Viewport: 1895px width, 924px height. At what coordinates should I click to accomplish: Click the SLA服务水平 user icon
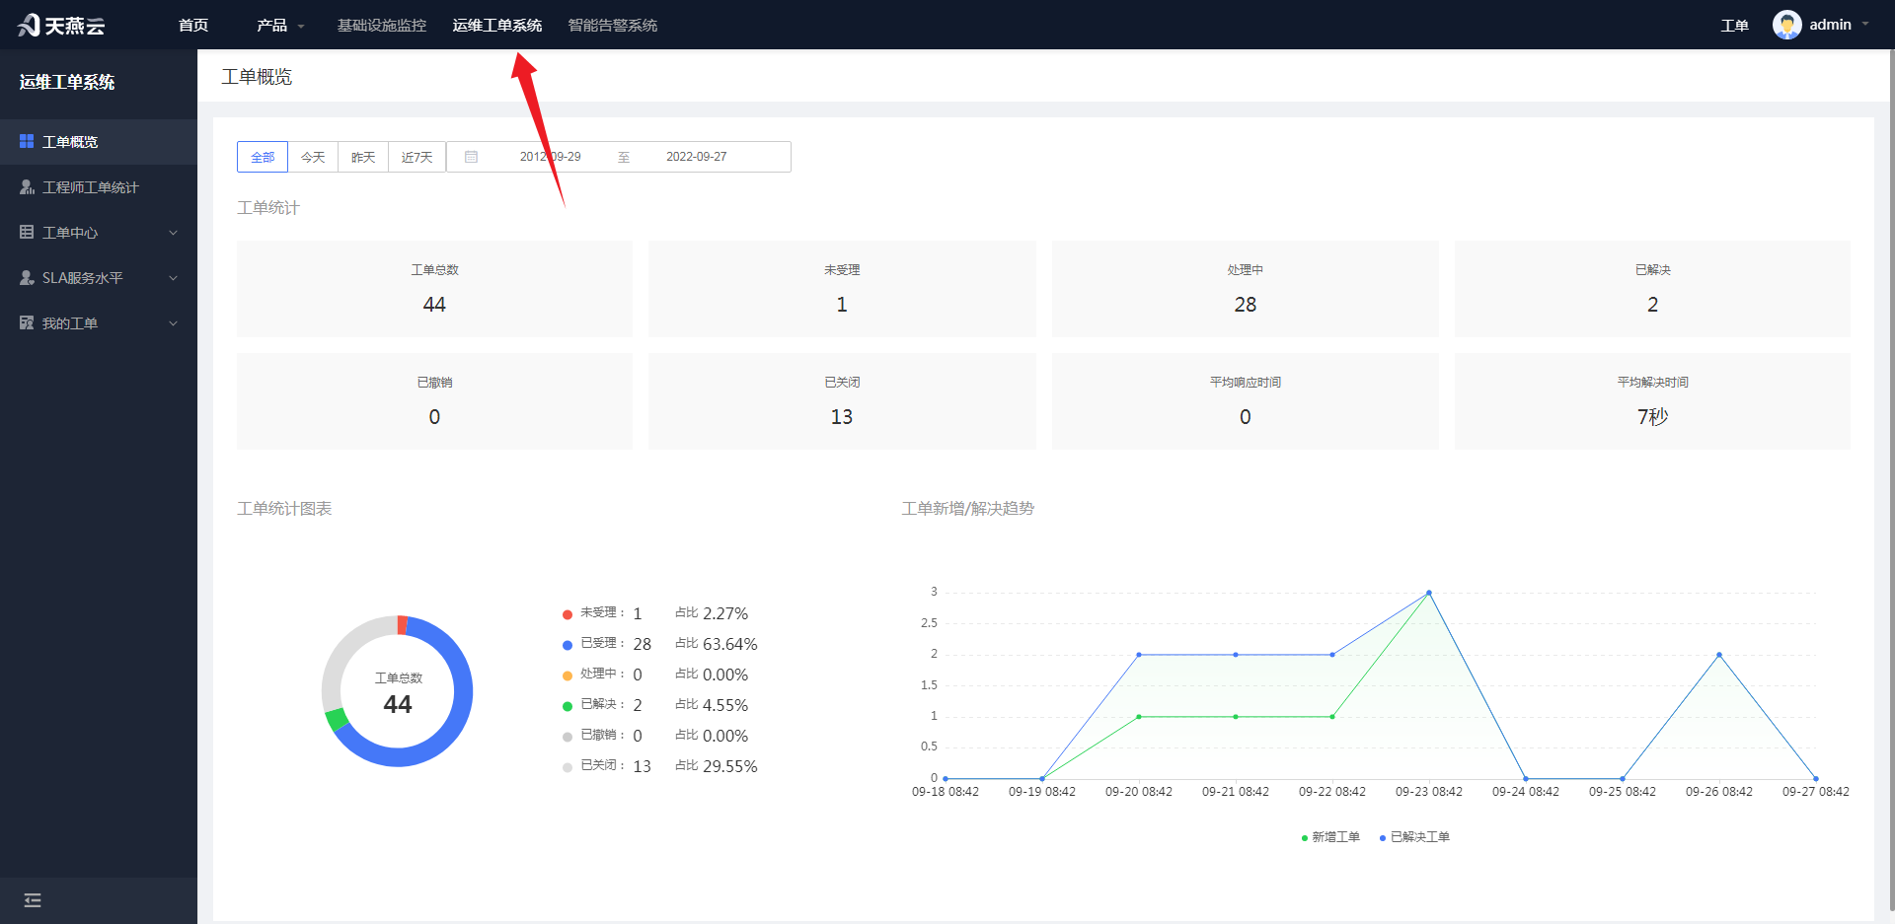click(x=27, y=278)
